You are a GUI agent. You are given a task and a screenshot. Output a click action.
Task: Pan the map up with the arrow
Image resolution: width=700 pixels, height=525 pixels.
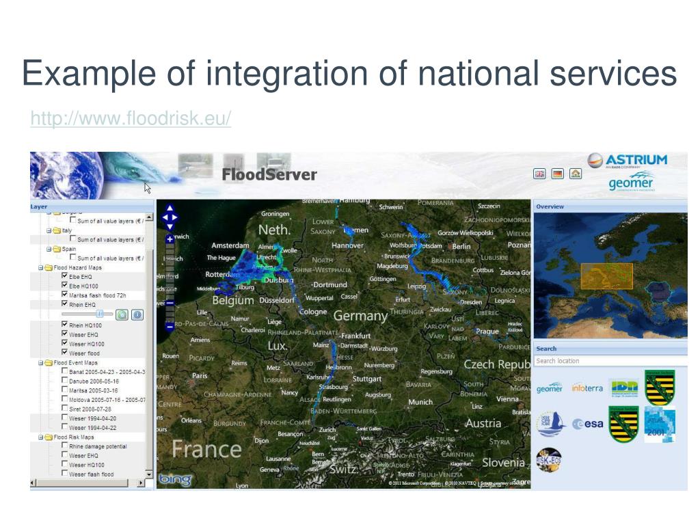point(170,208)
